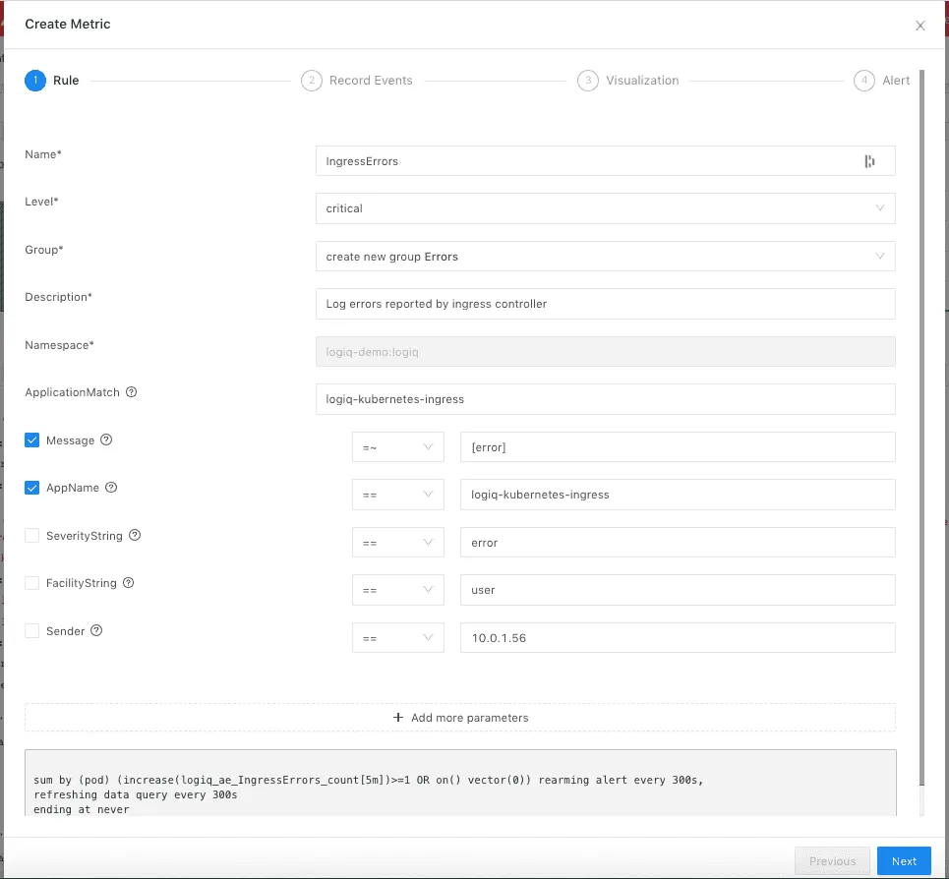Click the help icon next to Sender
The width and height of the screenshot is (949, 879).
point(94,630)
